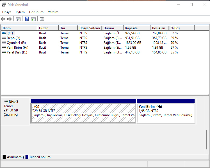Click the Yeni Birim (H:) drive icon
The height and width of the screenshot is (168, 210).
click(4, 48)
